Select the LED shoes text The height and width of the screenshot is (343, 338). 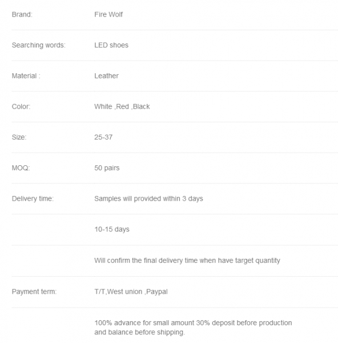coord(111,45)
